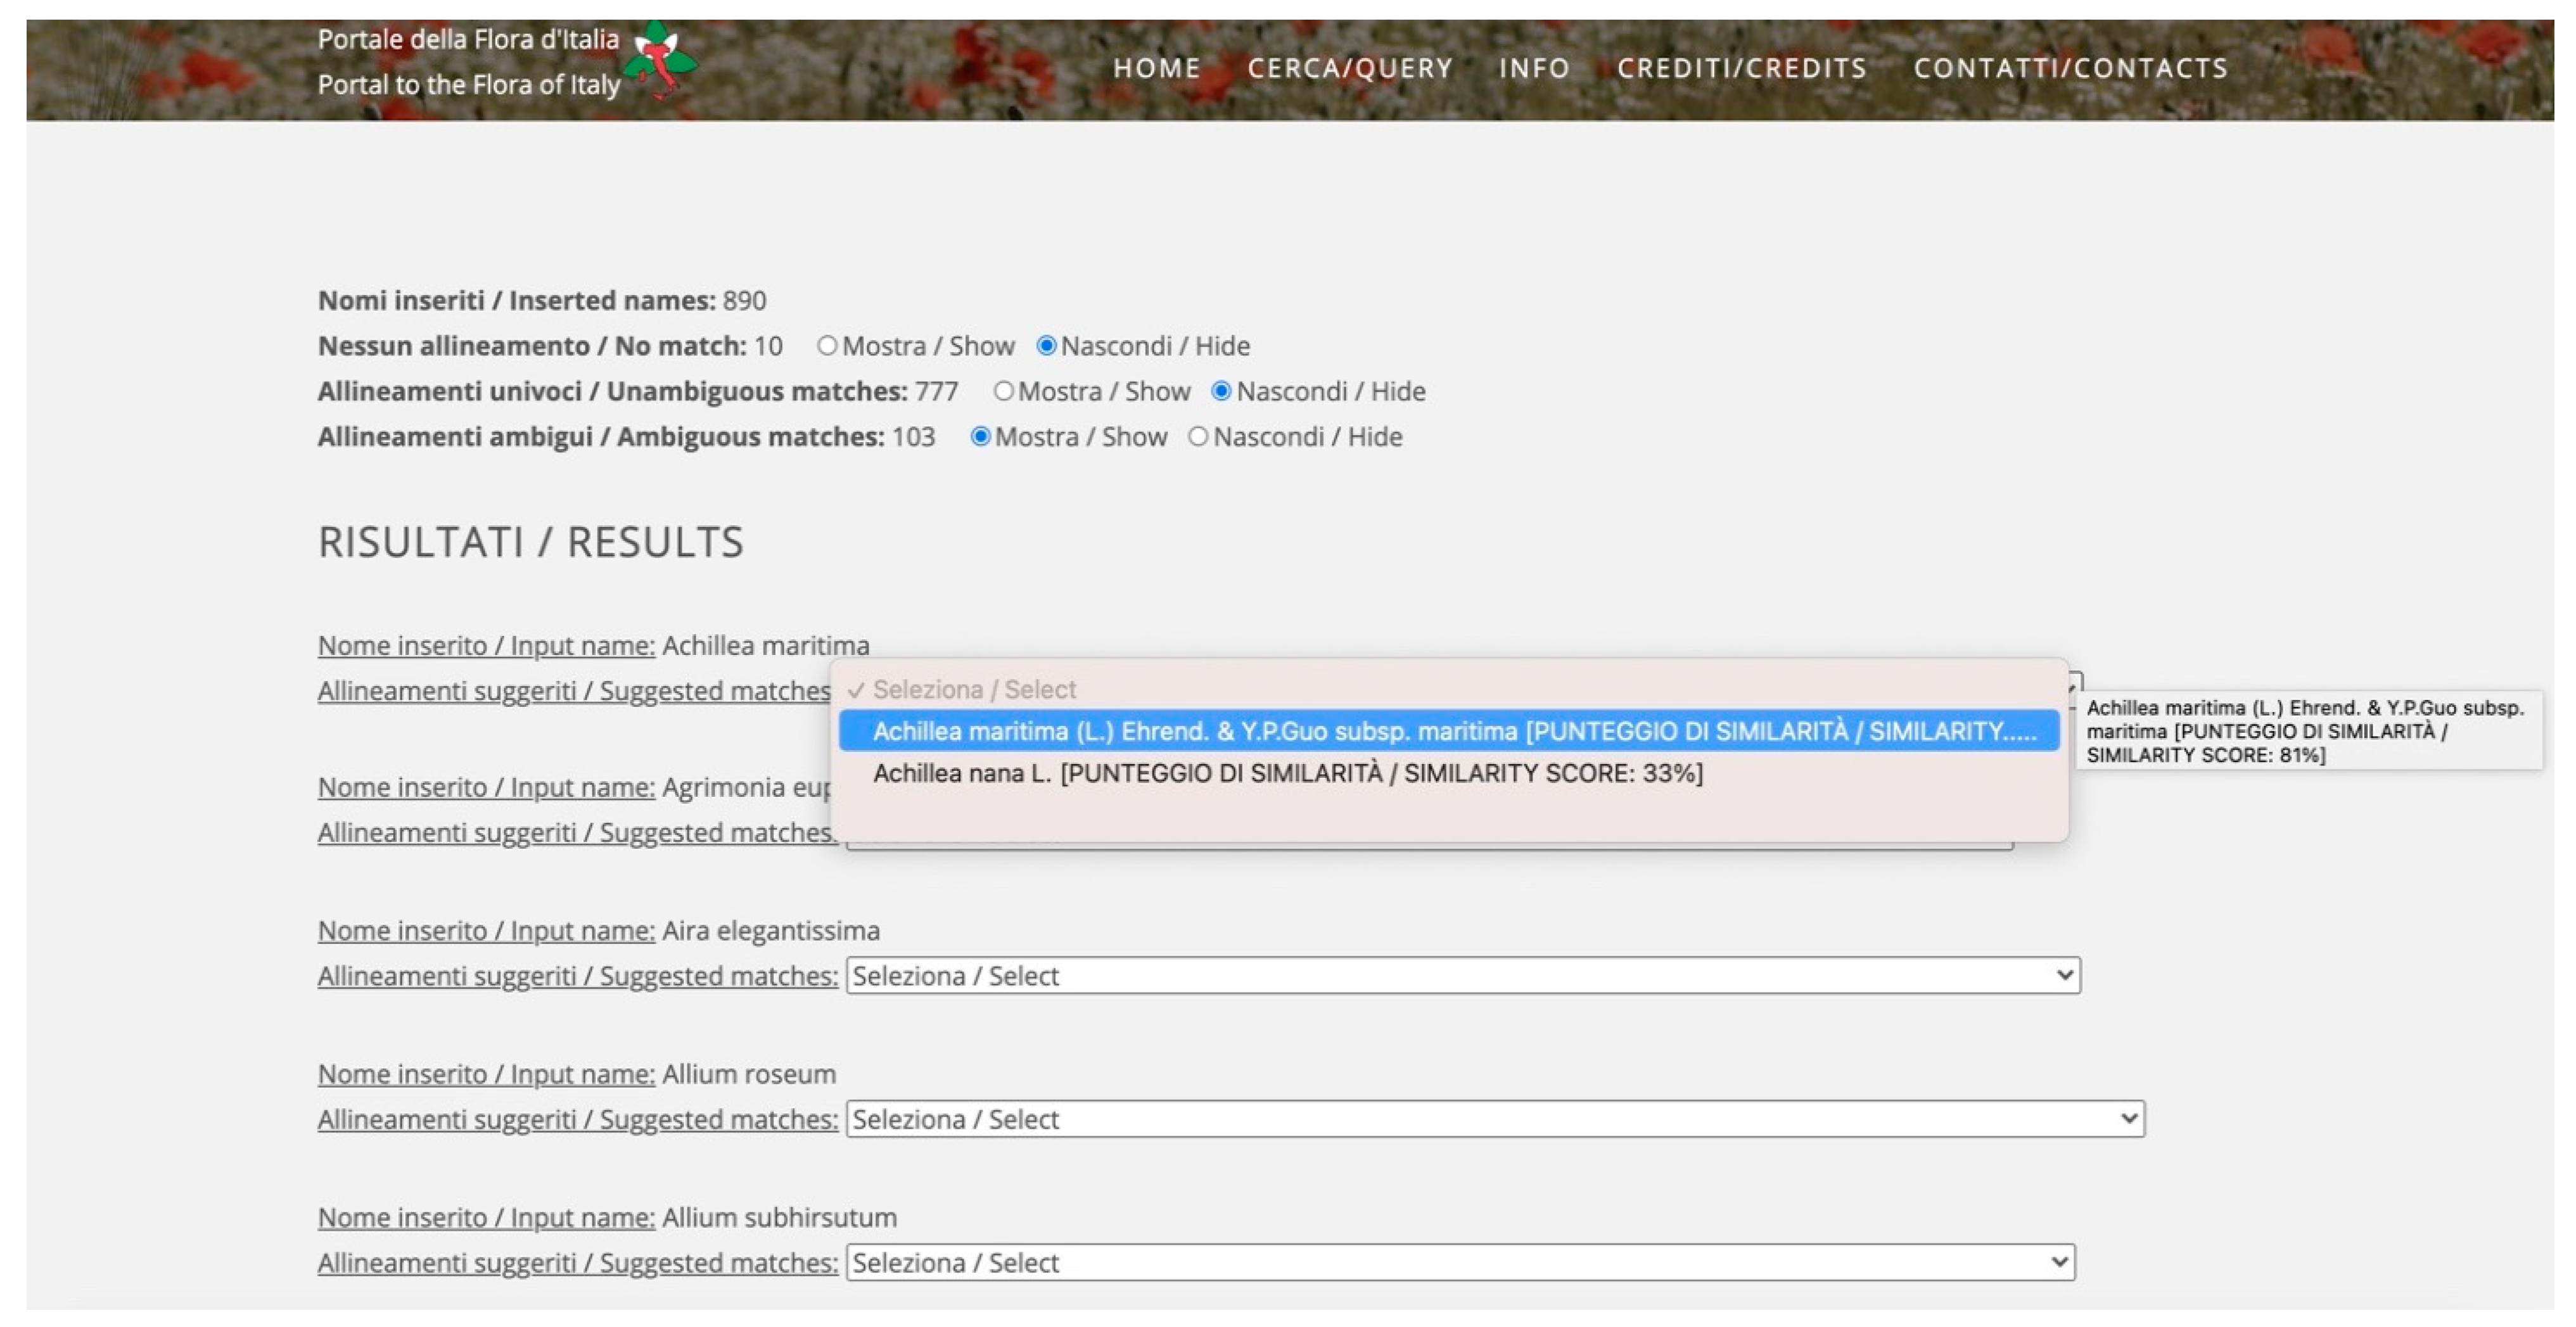Select Mostra/Show for Ambiguous matches
The image size is (2576, 1327).
(x=980, y=437)
